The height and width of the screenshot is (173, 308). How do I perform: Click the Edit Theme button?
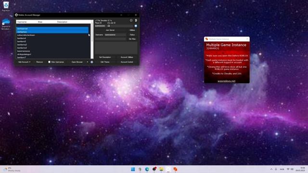tap(105, 62)
